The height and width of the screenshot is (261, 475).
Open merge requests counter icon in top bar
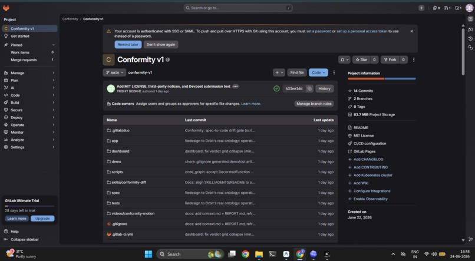point(447,8)
